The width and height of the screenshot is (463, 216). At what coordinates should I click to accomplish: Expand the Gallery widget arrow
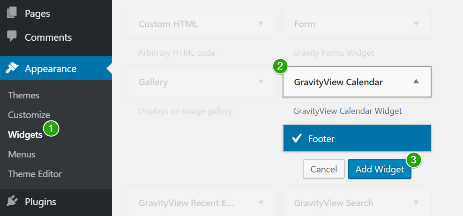pos(261,82)
